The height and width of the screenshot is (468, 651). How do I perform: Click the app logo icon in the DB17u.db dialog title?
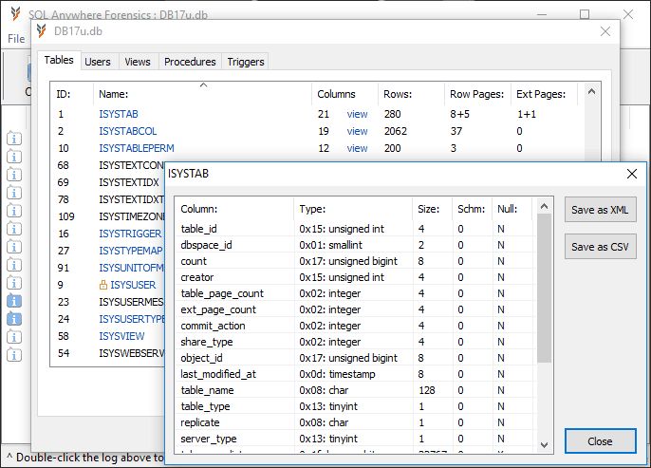coord(41,31)
